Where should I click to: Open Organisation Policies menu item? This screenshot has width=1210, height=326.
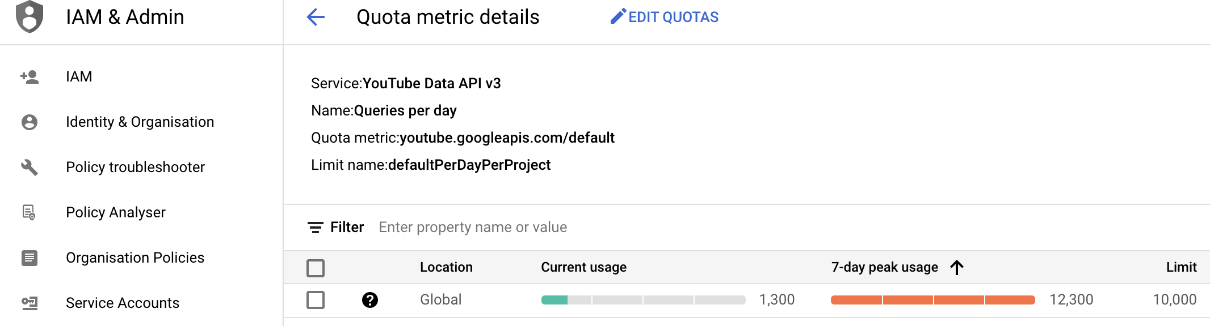tap(135, 258)
